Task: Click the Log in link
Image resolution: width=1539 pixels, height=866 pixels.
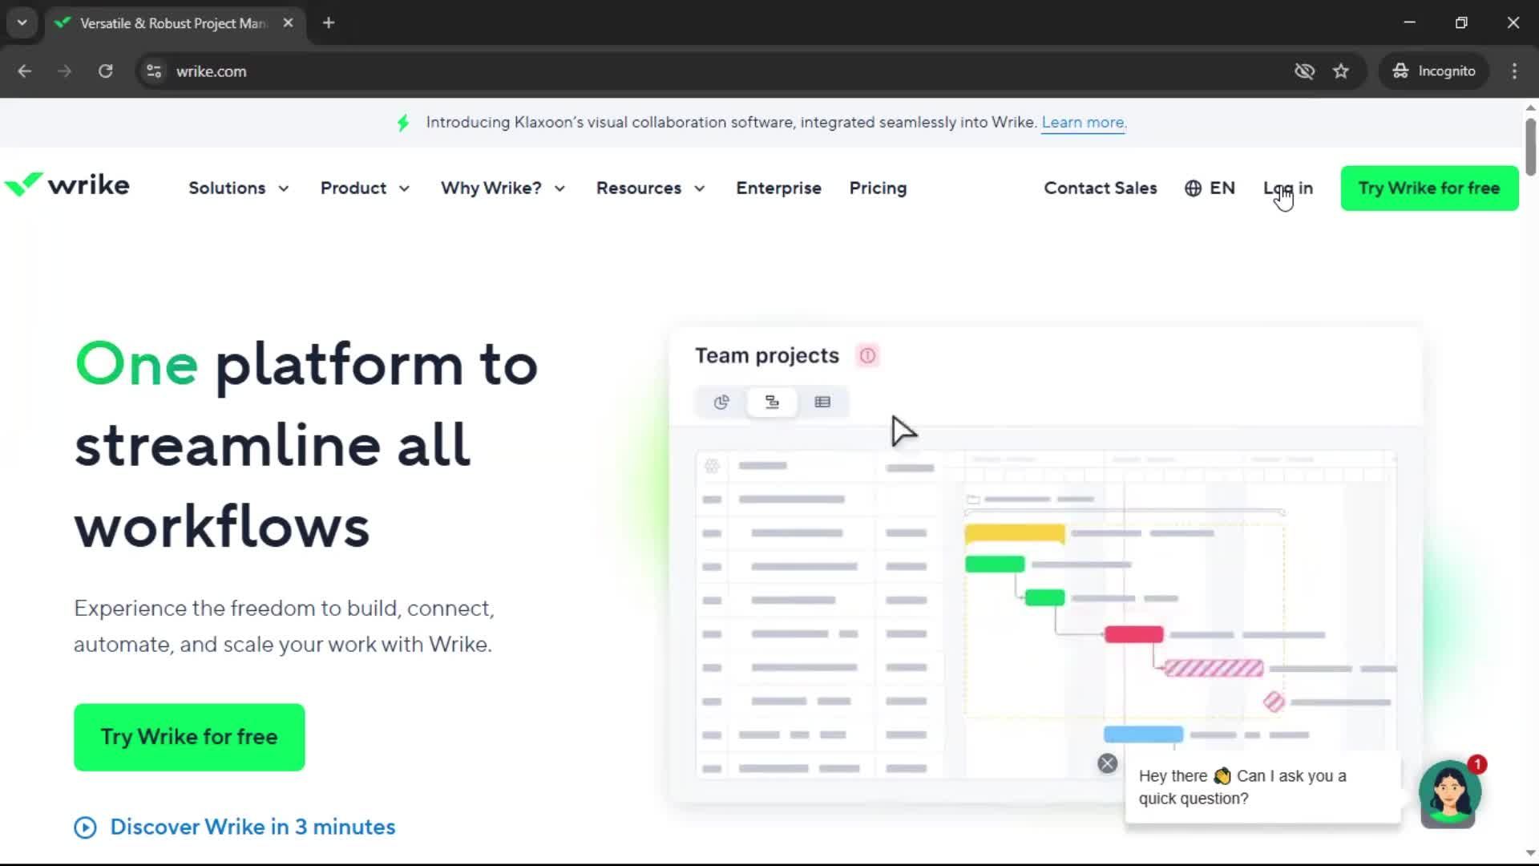Action: [x=1288, y=188]
